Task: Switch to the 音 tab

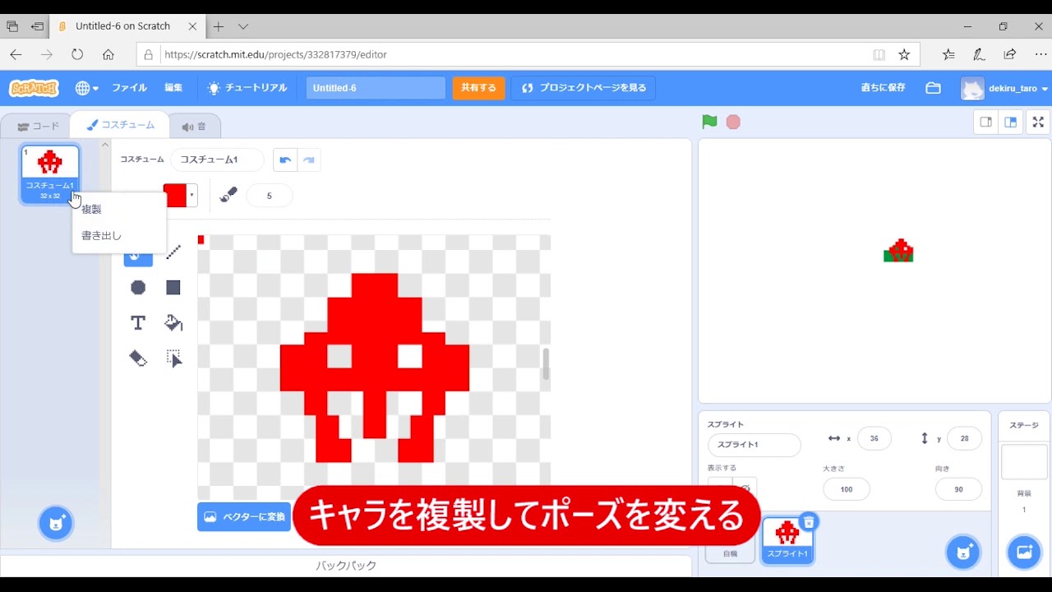Action: 194,127
